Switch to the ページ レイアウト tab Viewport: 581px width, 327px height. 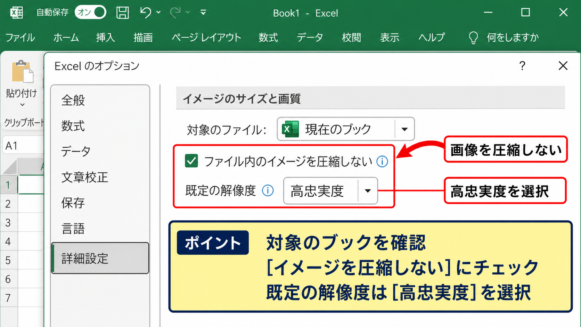click(x=206, y=38)
